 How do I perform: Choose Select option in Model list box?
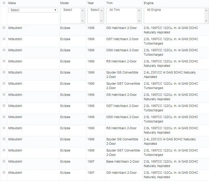click(x=68, y=10)
